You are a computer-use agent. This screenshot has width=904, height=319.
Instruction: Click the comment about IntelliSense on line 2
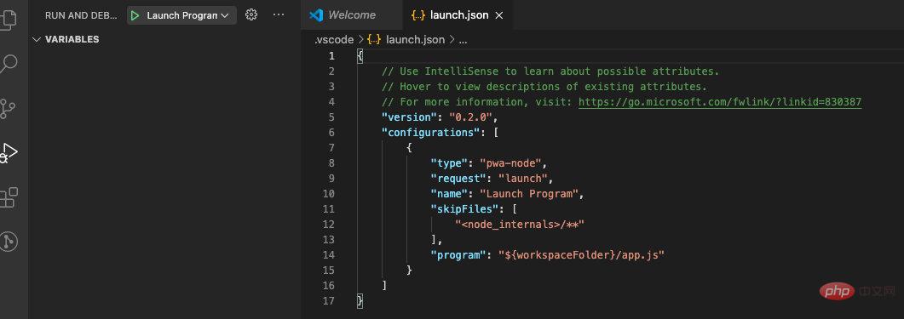550,71
